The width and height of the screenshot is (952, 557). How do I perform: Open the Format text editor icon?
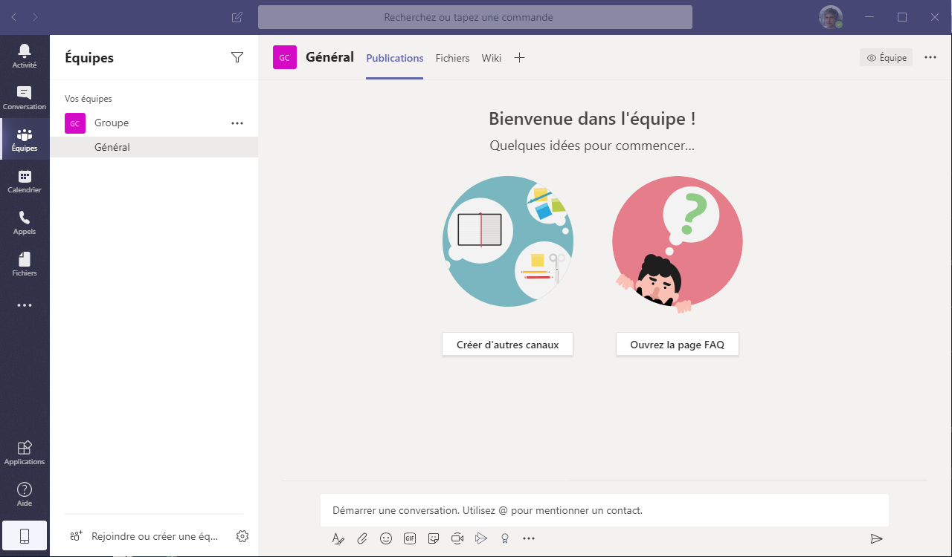[x=338, y=538]
